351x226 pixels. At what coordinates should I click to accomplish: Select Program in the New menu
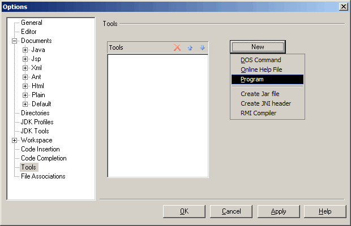267,79
